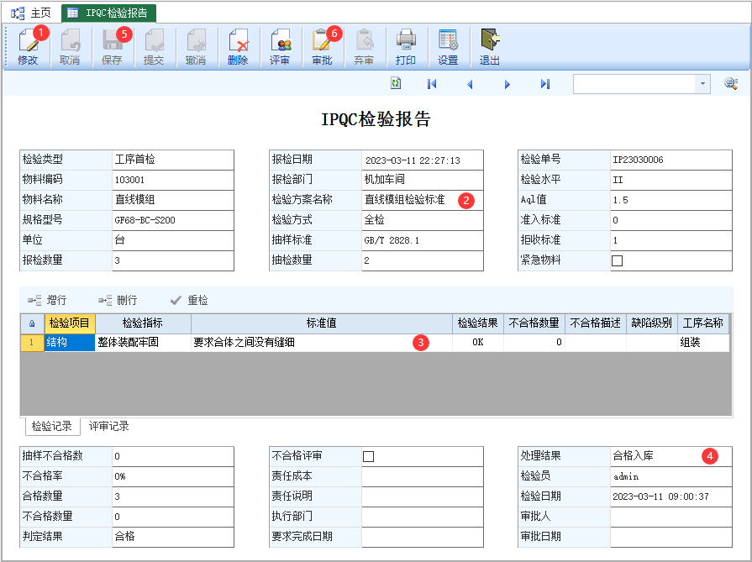Click the empty 审批人 field
The width and height of the screenshot is (752, 562).
click(671, 517)
